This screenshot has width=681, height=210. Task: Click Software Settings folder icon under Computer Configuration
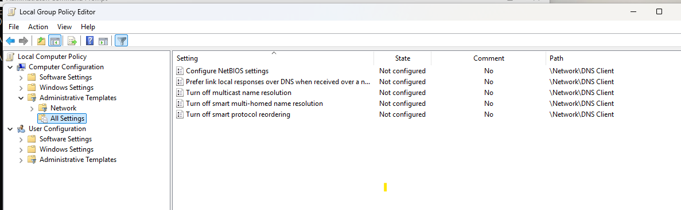[32, 77]
